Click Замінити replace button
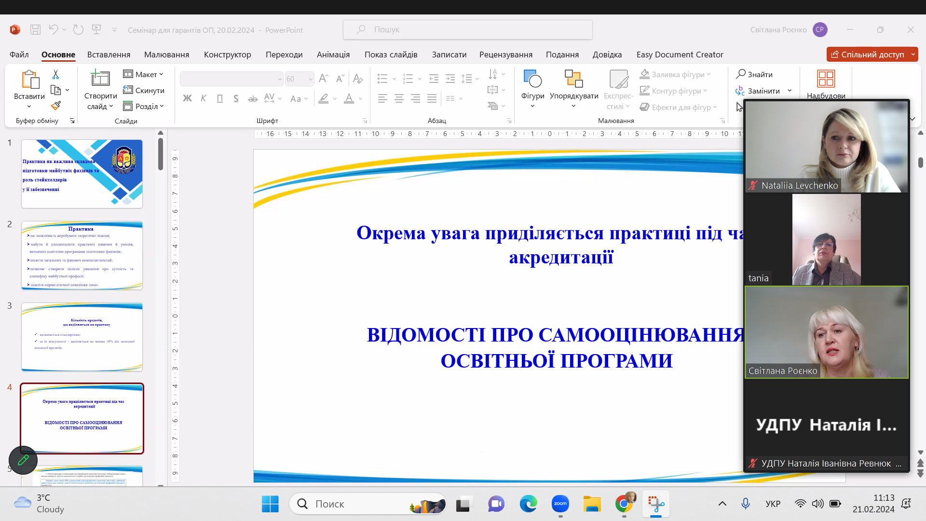 pos(758,91)
